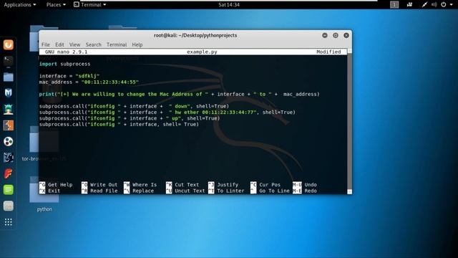Launch the orange browser icon atop the dock

click(x=8, y=44)
